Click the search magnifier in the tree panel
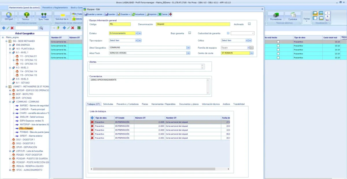Viewport: 347px width, 179px height. click(41, 28)
